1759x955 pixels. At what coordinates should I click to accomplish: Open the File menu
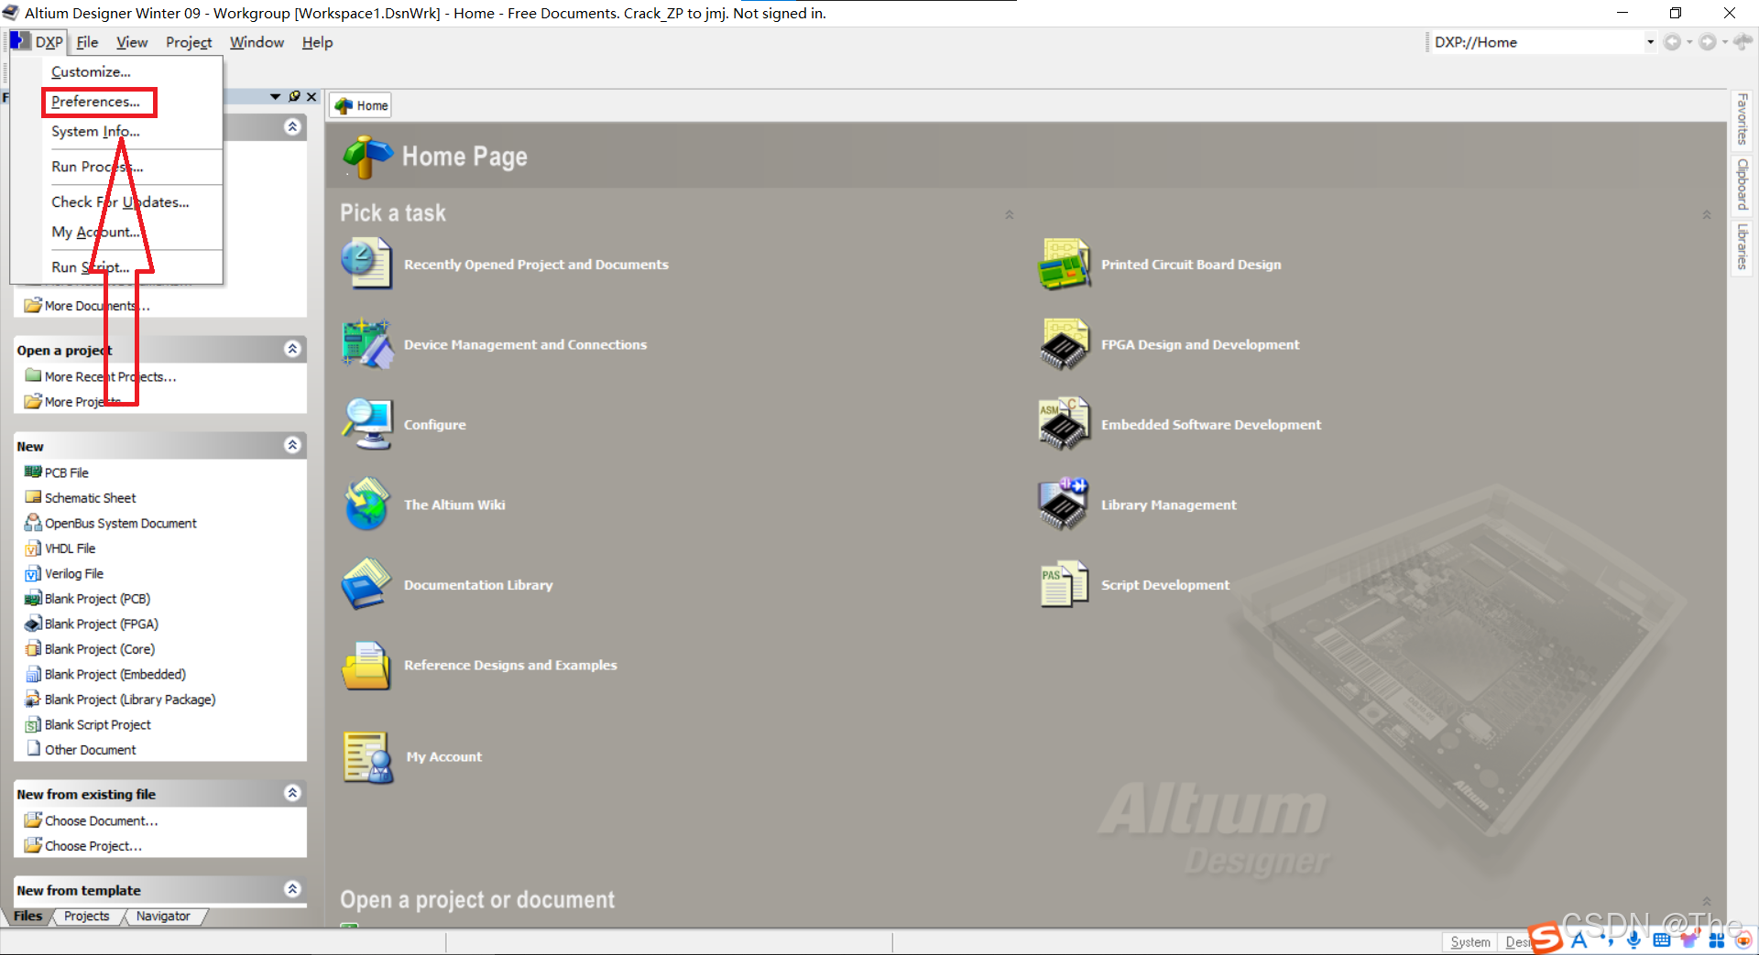tap(87, 42)
